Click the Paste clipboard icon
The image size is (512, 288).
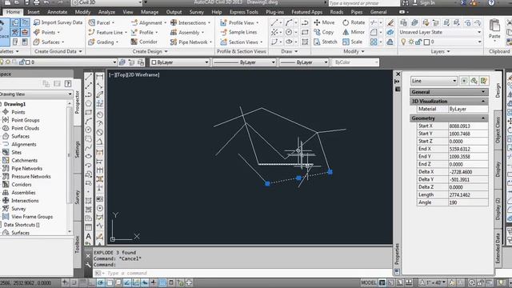(x=494, y=26)
